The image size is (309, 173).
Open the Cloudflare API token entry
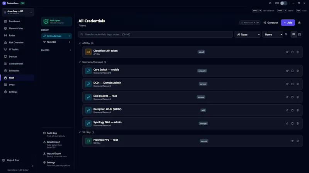(x=192, y=52)
